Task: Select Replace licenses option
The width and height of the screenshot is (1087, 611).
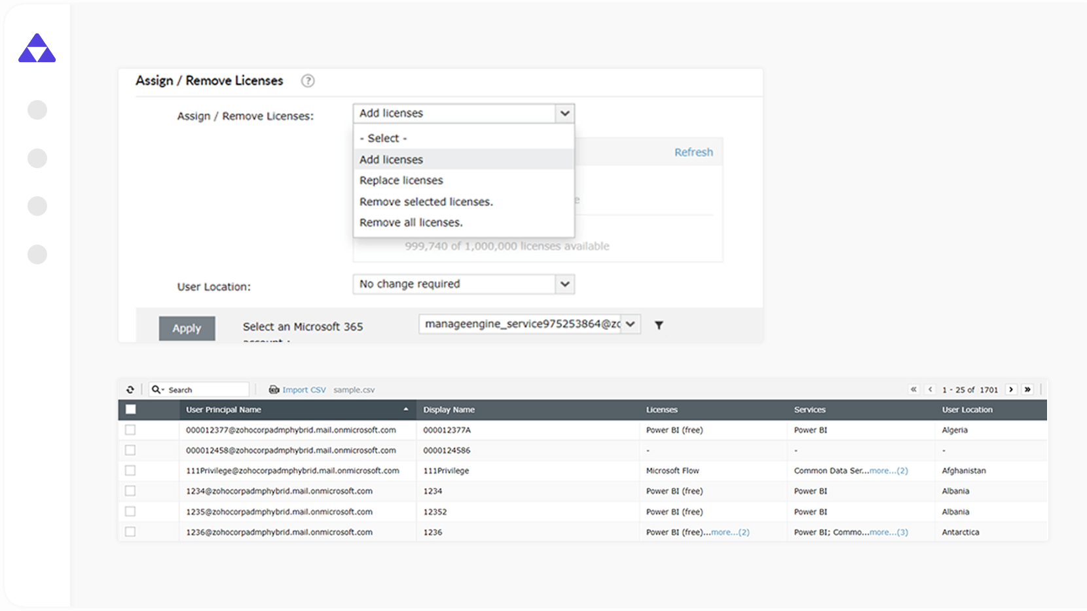Action: click(401, 181)
